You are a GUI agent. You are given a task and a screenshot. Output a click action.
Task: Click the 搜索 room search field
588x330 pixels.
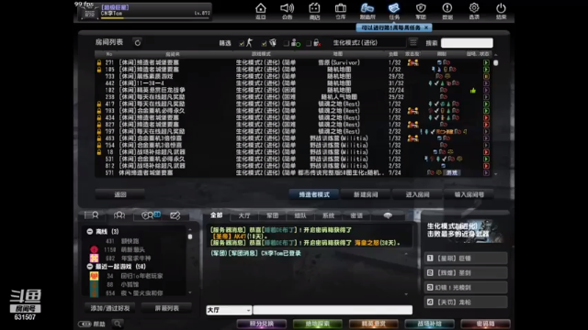[x=467, y=43]
